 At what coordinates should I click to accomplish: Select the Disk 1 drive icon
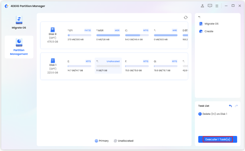[53, 60]
